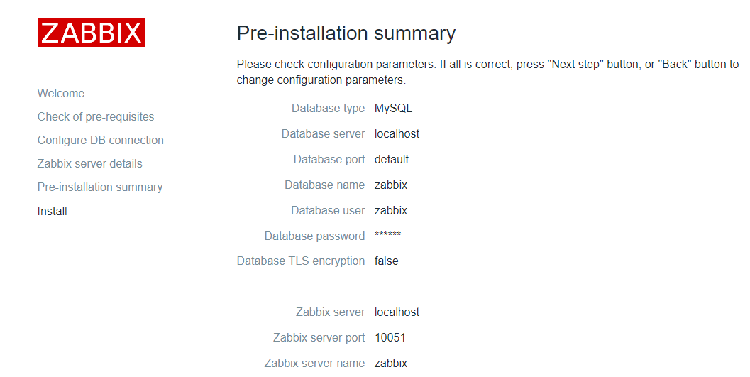Click the Pre-installation summary page heading
Viewport: 750px width, 377px height.
(x=346, y=33)
